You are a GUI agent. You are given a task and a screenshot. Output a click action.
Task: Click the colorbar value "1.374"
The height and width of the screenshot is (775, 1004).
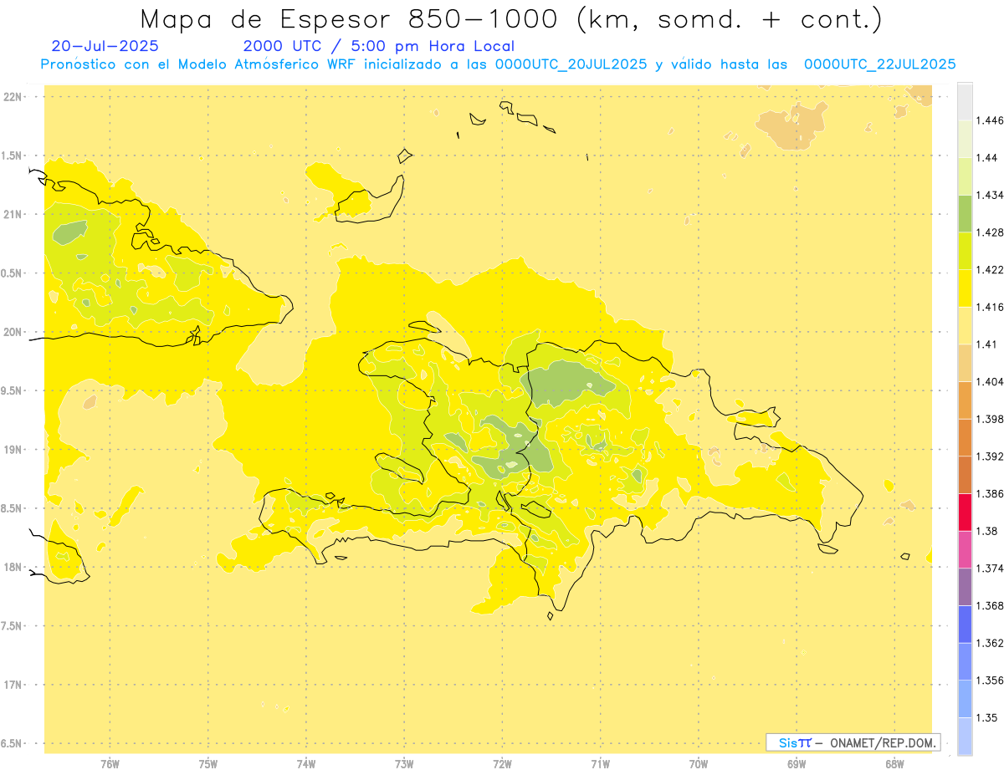point(991,569)
